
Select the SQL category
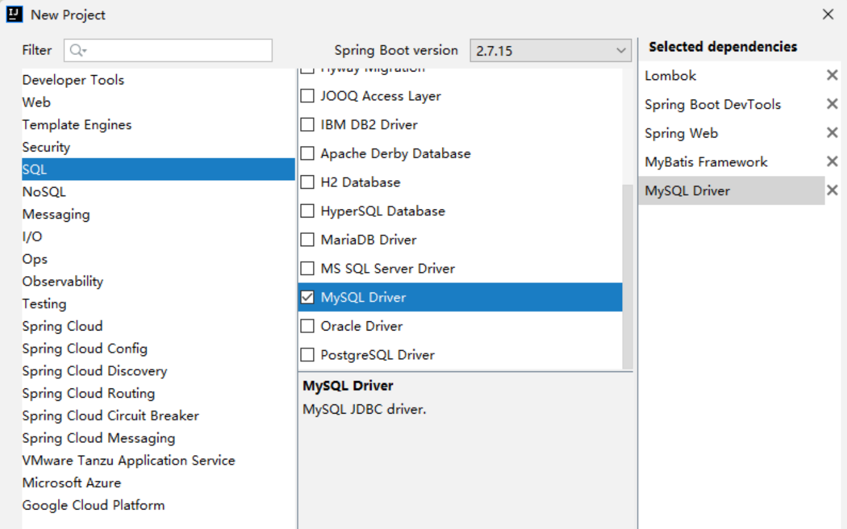click(158, 169)
